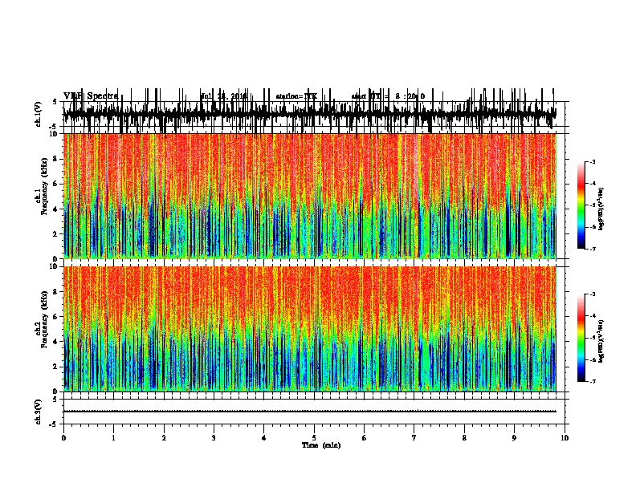Click the ch.2 spectrogram panel
This screenshot has width=636, height=491.
pyautogui.click(x=309, y=329)
